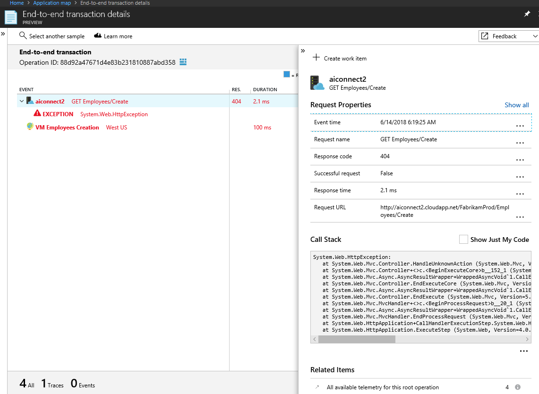Viewport: 539px width, 394px height.
Task: Collapse the aiconnect2 request row
Action: click(x=22, y=101)
